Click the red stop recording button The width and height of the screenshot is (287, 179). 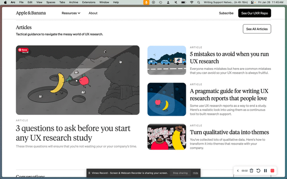[x=272, y=170]
